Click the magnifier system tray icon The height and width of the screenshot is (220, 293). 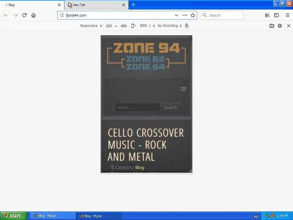272,216
